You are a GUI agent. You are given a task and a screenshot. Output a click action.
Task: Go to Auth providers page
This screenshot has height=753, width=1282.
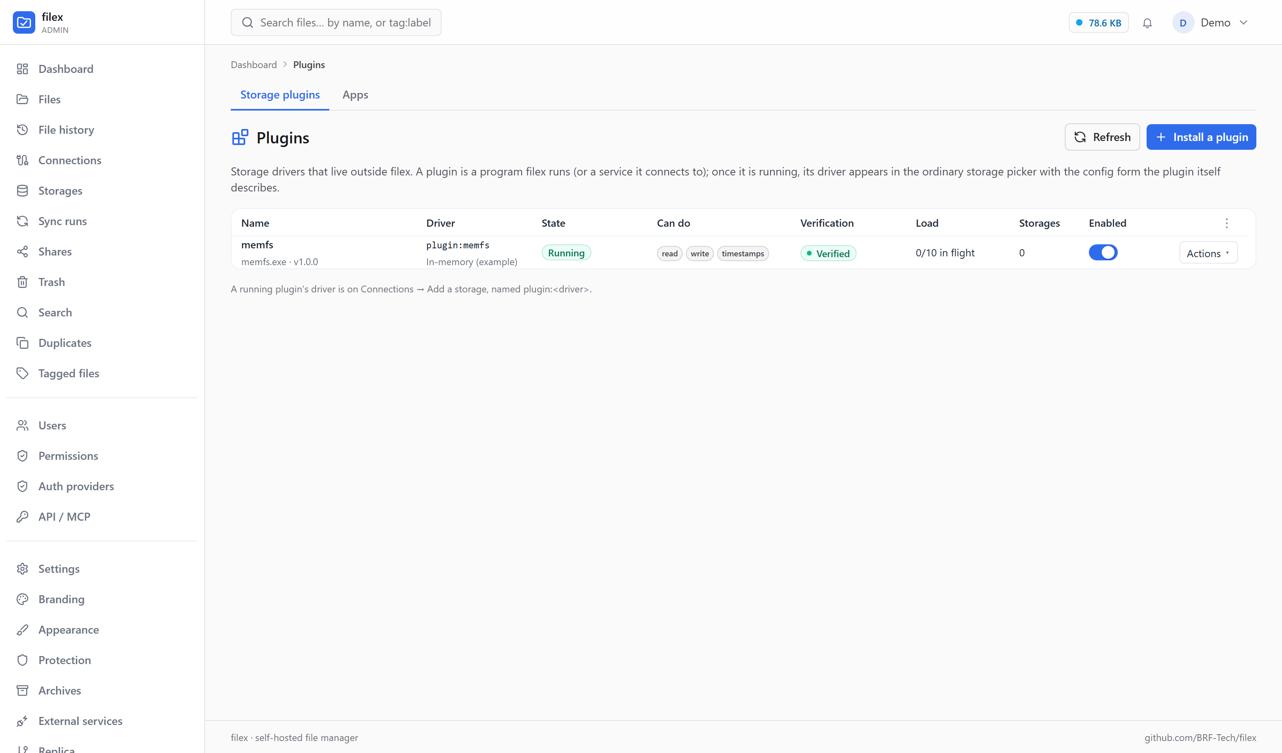click(76, 486)
